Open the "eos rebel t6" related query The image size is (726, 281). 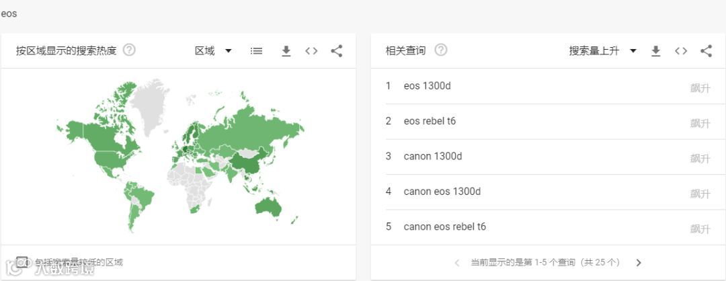tap(430, 121)
